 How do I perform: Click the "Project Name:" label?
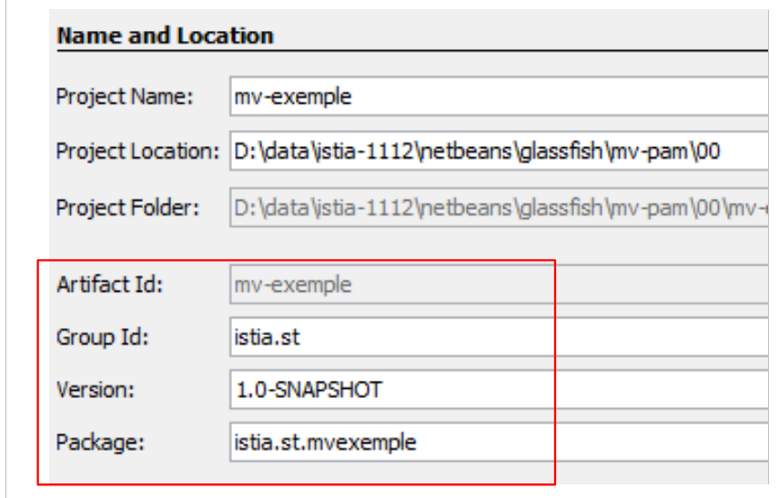[x=125, y=97]
